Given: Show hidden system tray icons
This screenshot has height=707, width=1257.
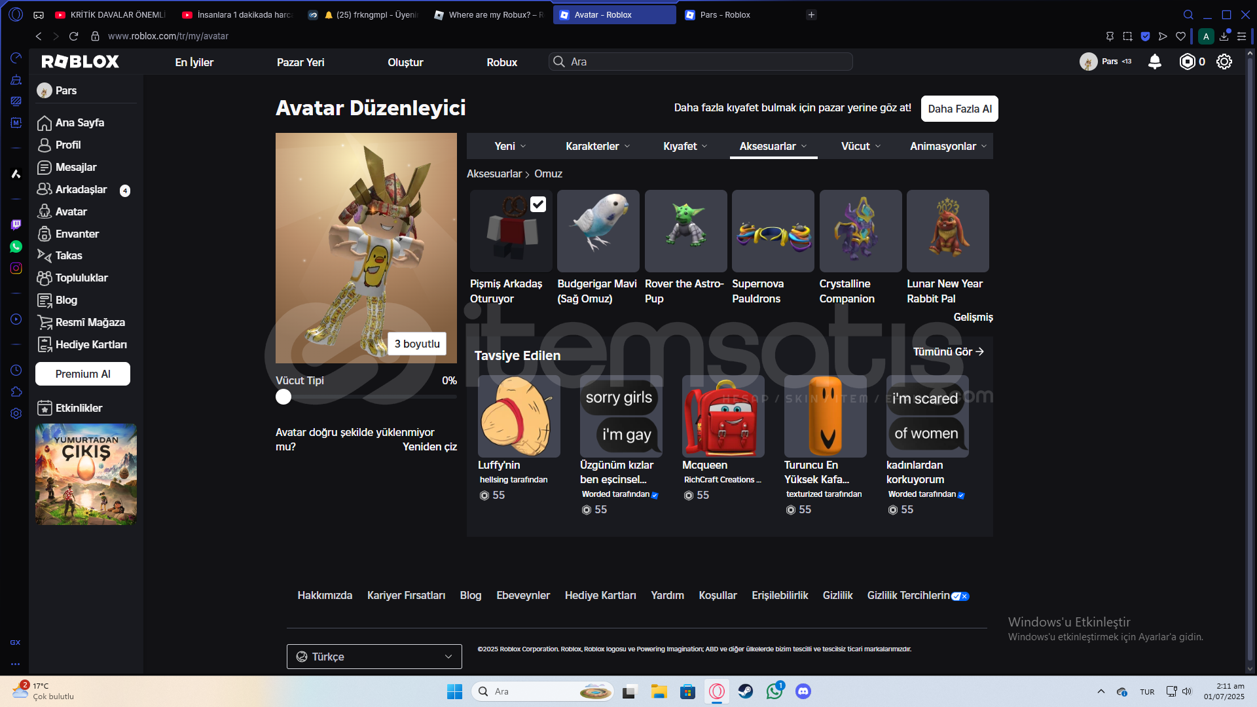Looking at the screenshot, I should pos(1101,691).
